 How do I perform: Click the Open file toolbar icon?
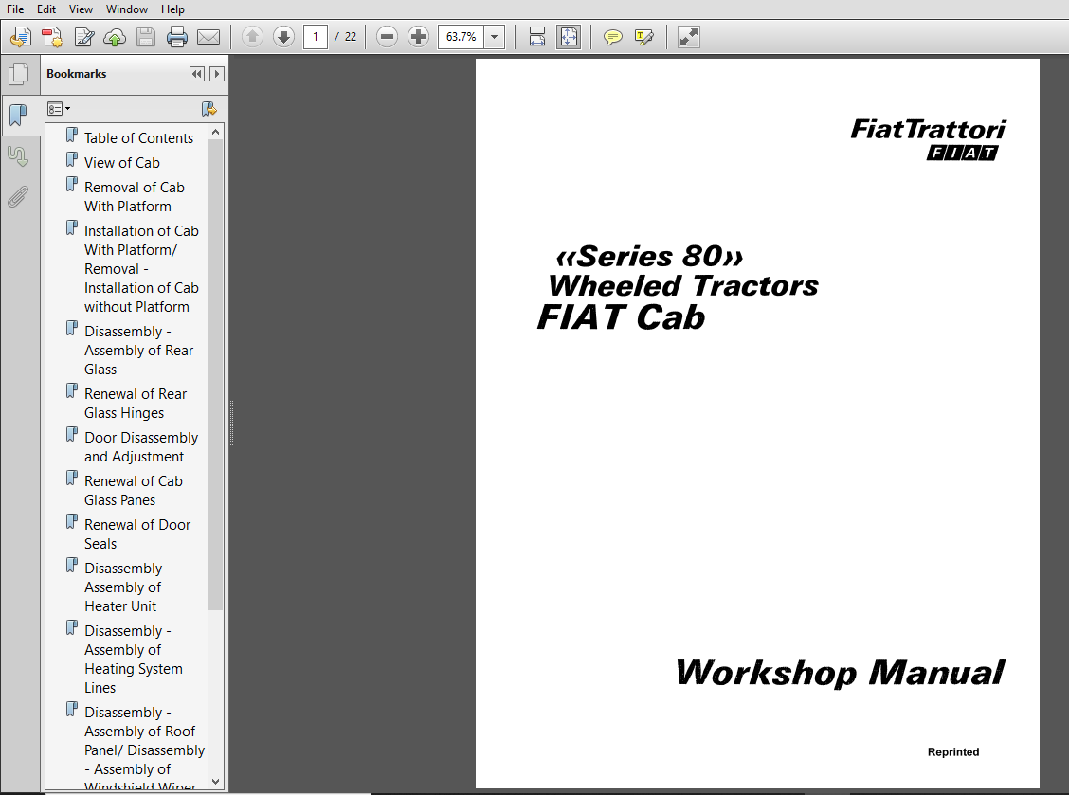21,37
